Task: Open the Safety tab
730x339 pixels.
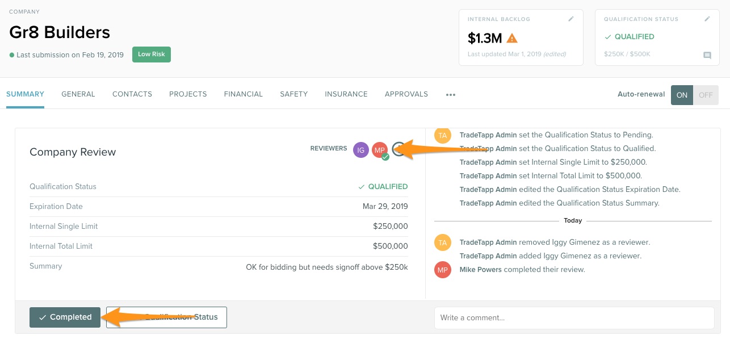Action: tap(293, 94)
